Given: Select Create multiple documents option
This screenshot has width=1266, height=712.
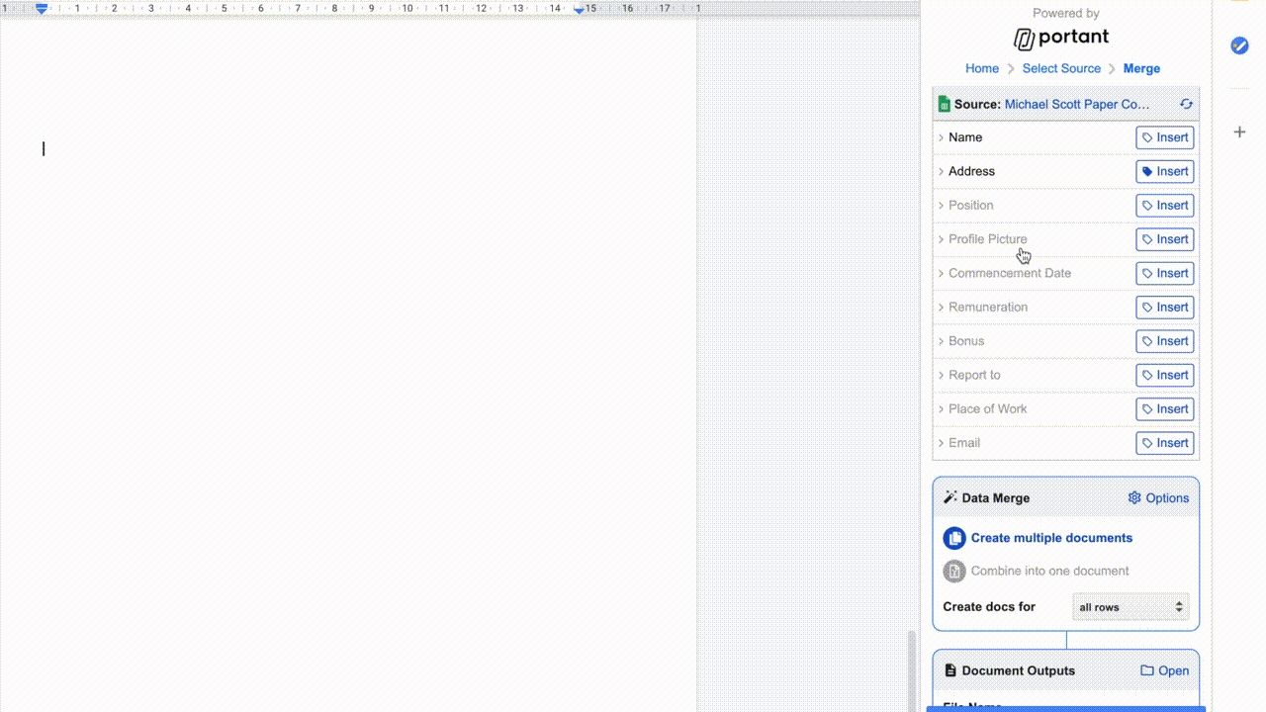Looking at the screenshot, I should [x=1050, y=538].
